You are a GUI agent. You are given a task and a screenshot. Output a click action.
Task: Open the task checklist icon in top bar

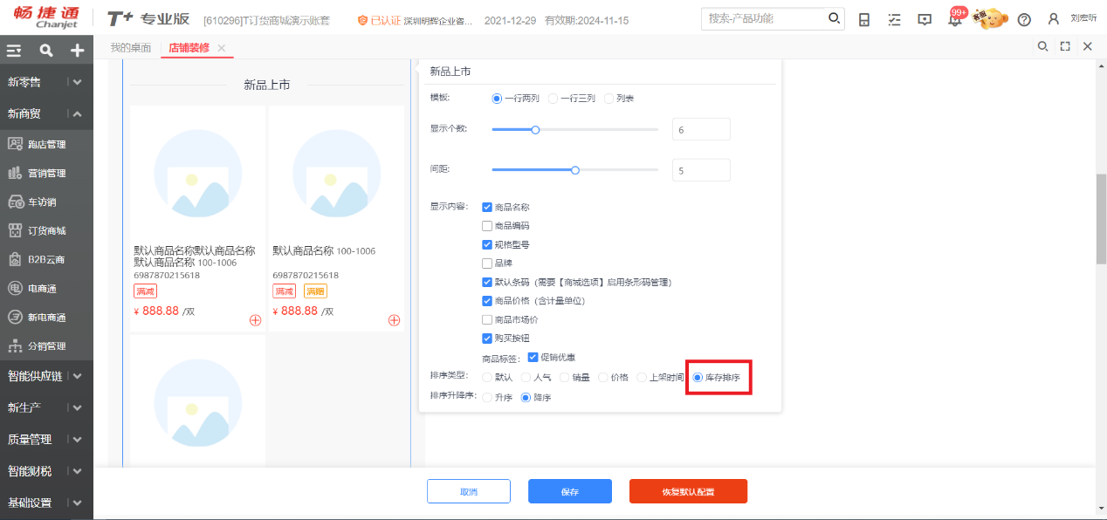click(x=894, y=19)
